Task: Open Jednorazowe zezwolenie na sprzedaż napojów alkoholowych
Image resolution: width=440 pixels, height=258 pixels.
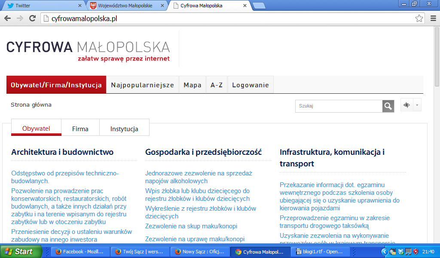Action: 199,177
